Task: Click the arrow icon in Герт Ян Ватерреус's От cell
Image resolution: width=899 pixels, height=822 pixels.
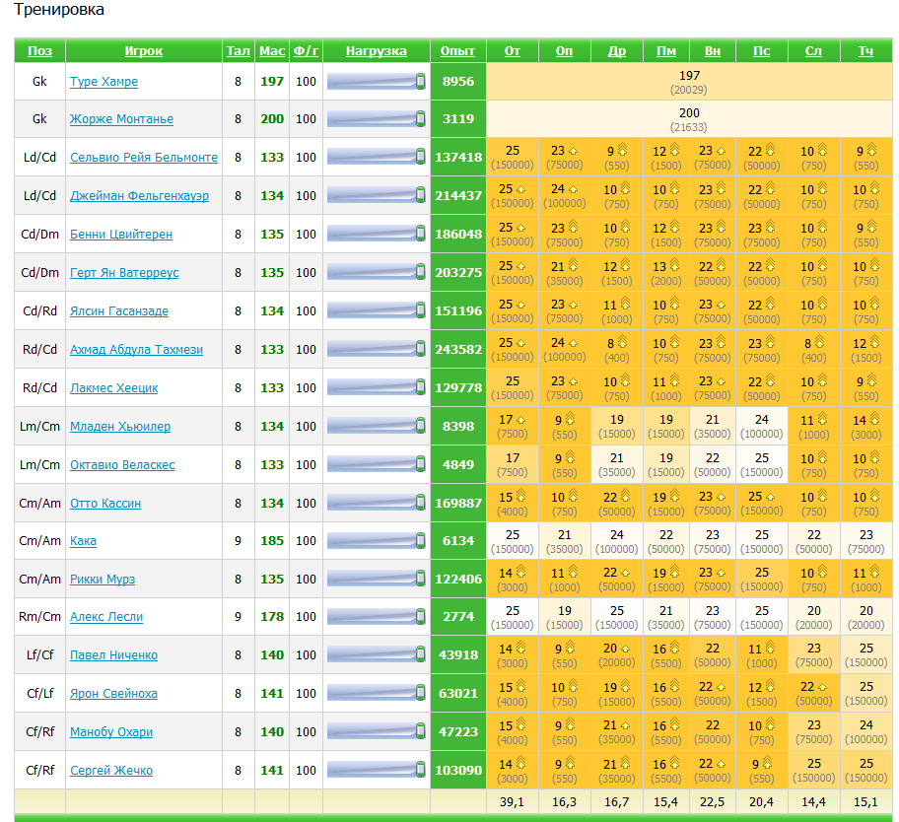Action: coord(520,266)
